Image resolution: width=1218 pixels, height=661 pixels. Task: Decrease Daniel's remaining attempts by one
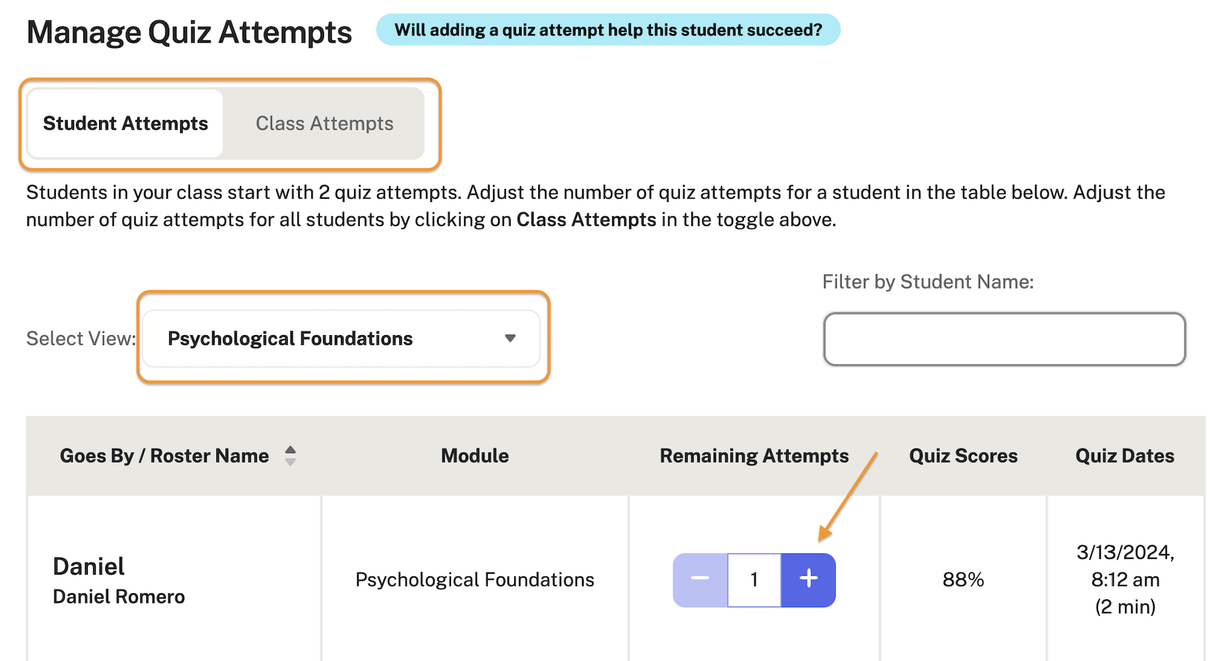699,580
